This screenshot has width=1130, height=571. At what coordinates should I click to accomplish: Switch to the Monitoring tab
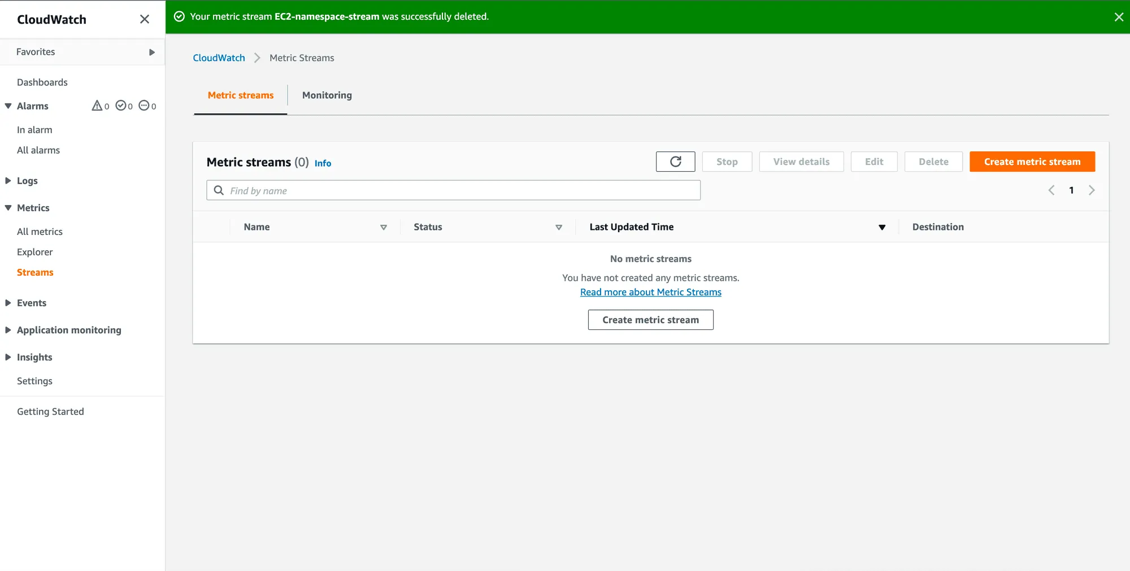click(327, 95)
